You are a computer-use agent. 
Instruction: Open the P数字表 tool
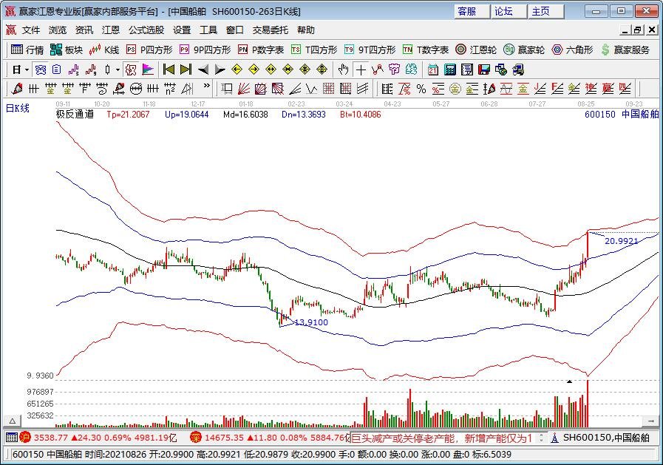[x=261, y=50]
